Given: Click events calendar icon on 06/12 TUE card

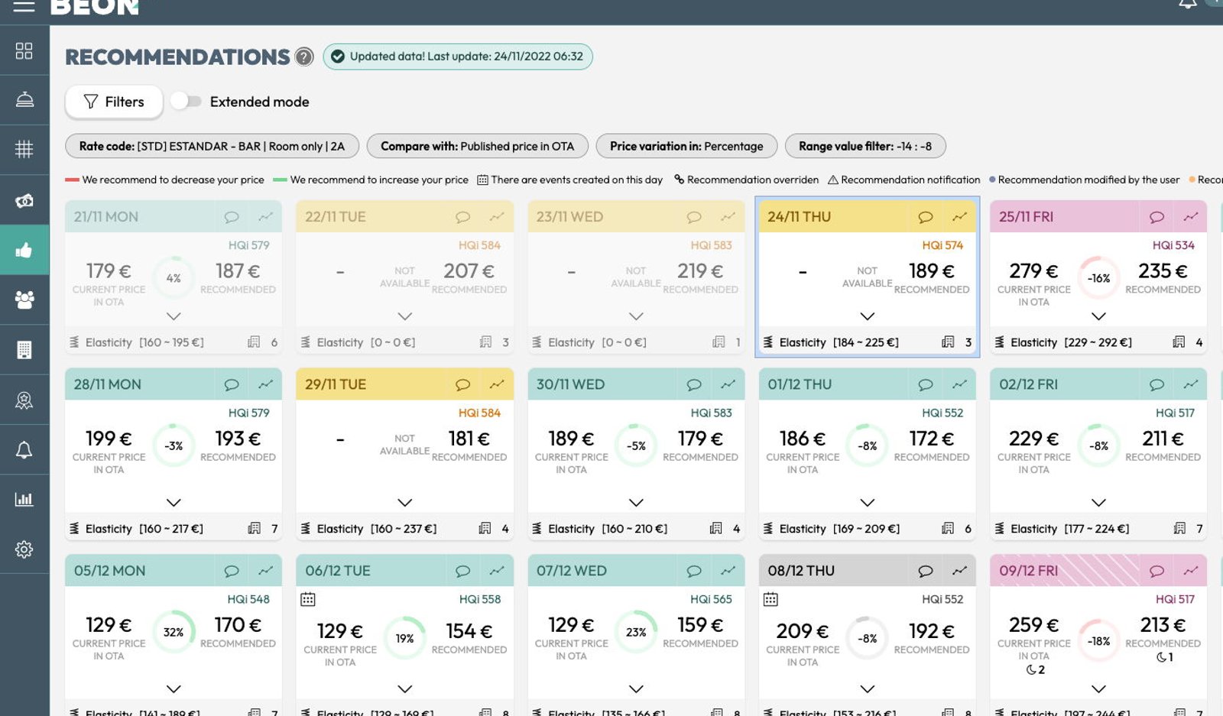Looking at the screenshot, I should [x=308, y=599].
